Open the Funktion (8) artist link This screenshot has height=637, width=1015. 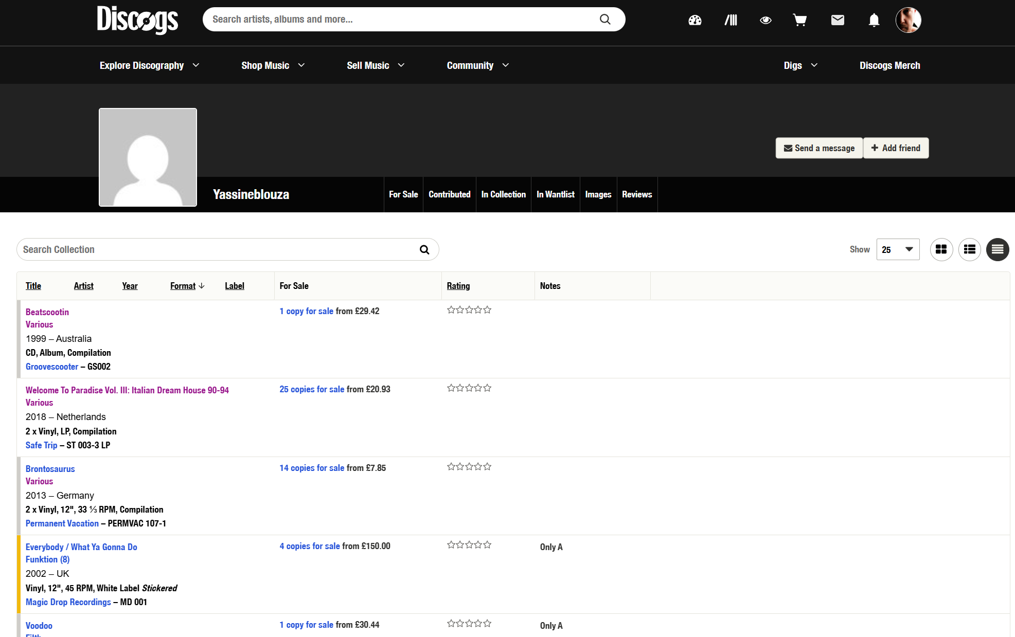click(x=47, y=559)
